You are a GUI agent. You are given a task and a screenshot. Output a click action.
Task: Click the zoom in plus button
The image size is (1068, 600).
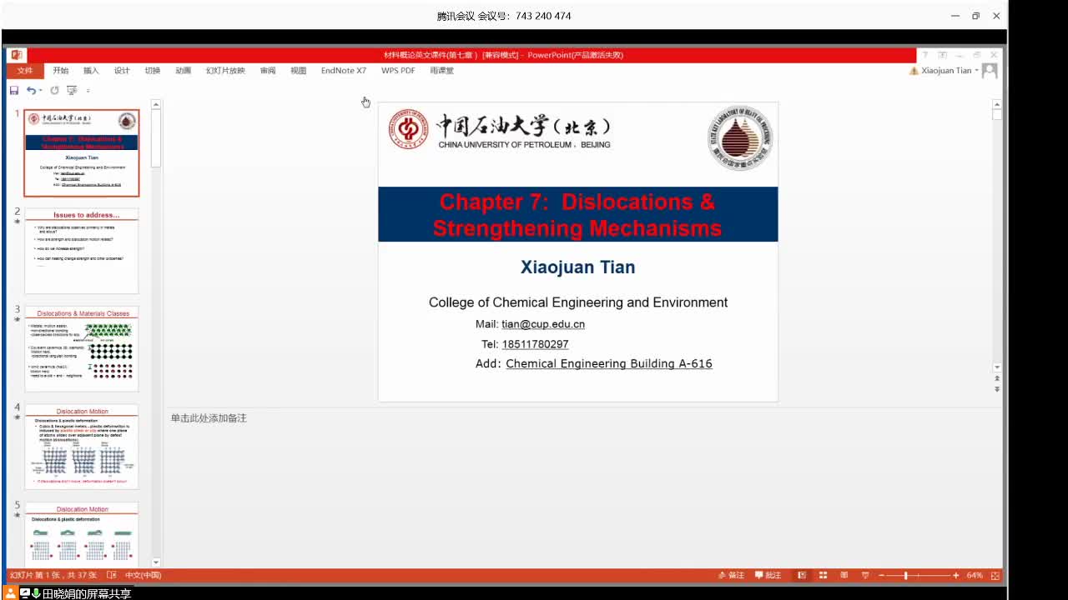click(x=956, y=575)
